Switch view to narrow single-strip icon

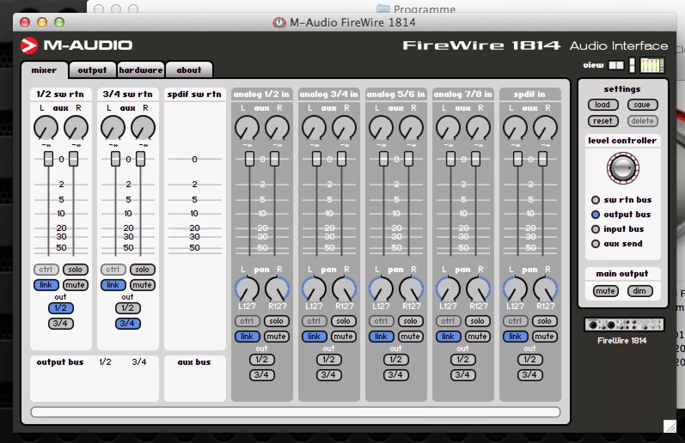[x=632, y=65]
